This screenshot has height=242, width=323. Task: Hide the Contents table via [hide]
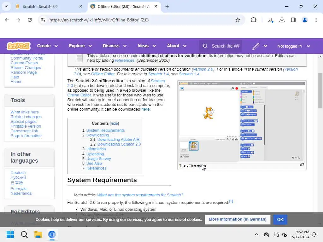(114, 124)
